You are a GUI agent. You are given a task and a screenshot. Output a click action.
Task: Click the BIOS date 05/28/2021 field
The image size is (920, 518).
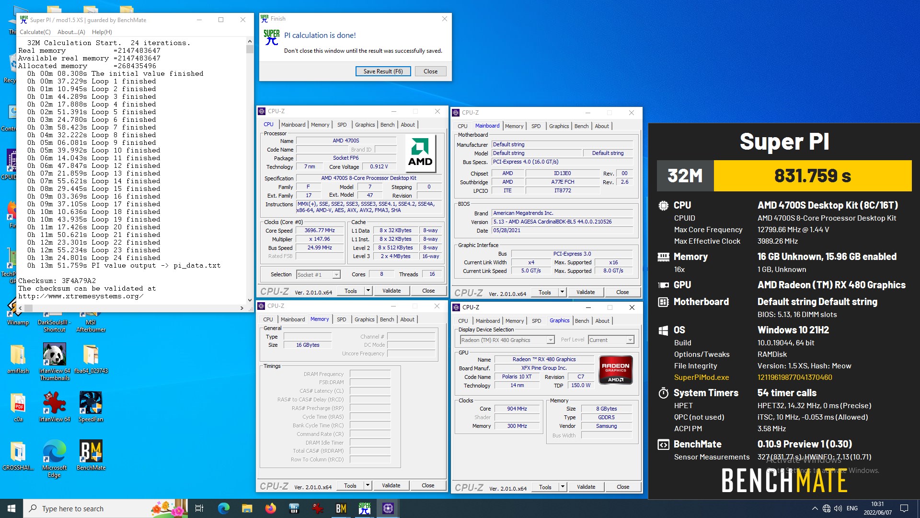click(x=563, y=230)
